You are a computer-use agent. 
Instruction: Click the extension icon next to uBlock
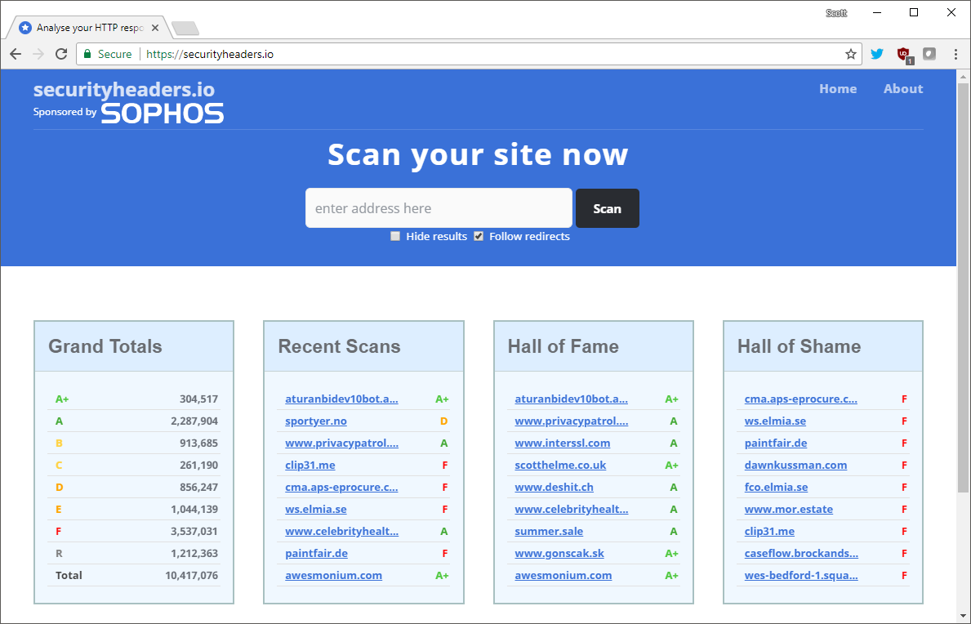[x=929, y=53]
